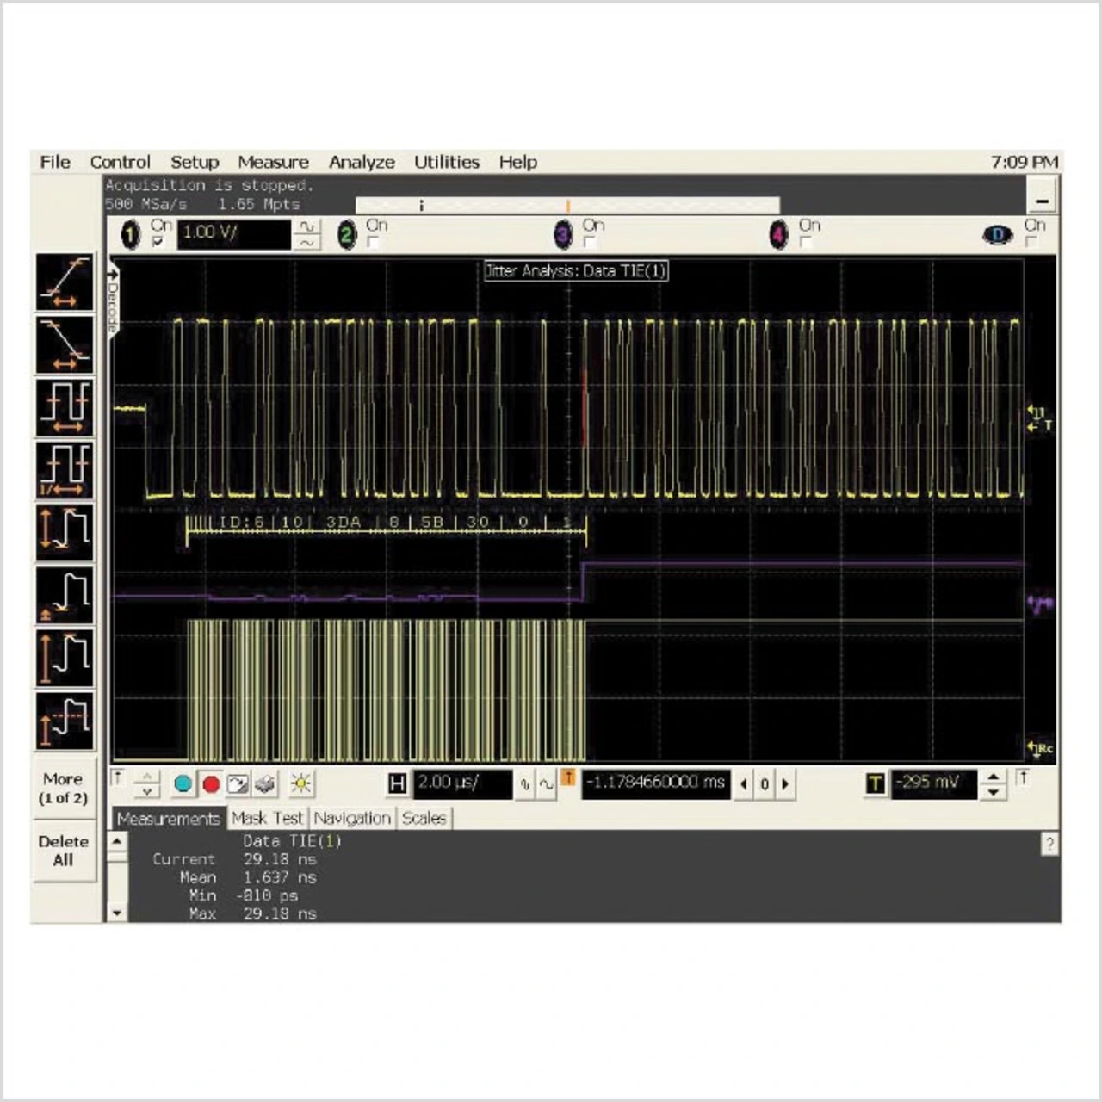Click the right arrow next to horizontal position
Viewport: 1102px width, 1102px height.
pyautogui.click(x=785, y=783)
